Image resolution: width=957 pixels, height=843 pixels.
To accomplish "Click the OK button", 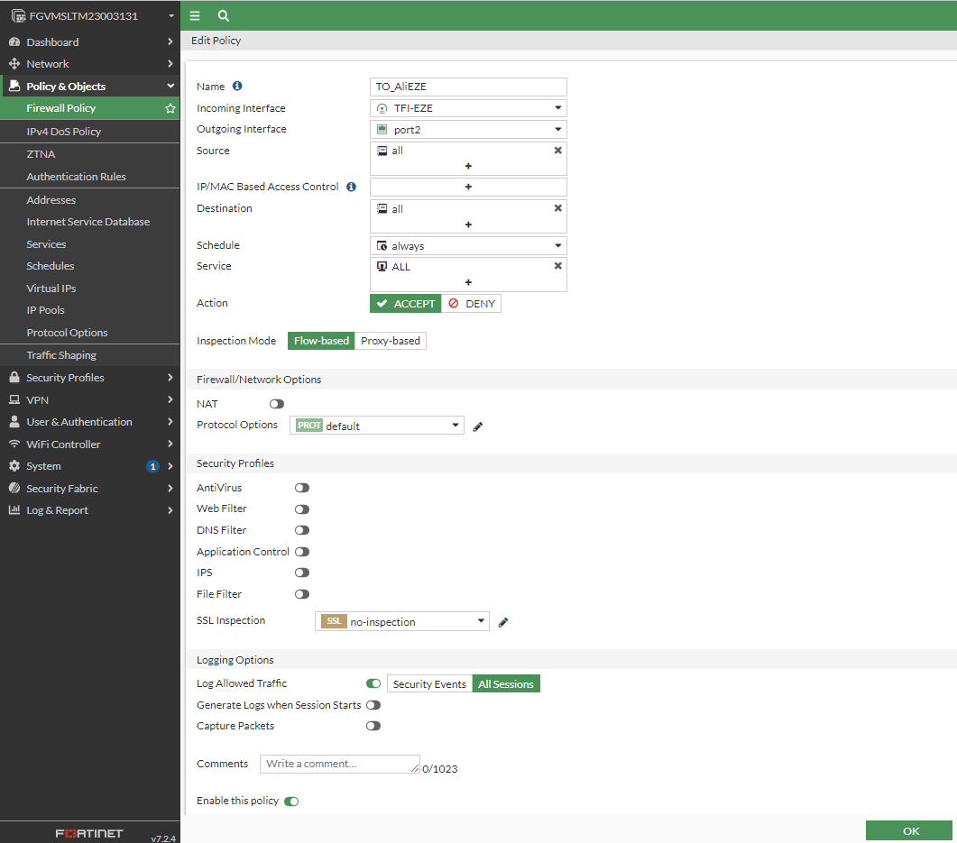I will (910, 831).
